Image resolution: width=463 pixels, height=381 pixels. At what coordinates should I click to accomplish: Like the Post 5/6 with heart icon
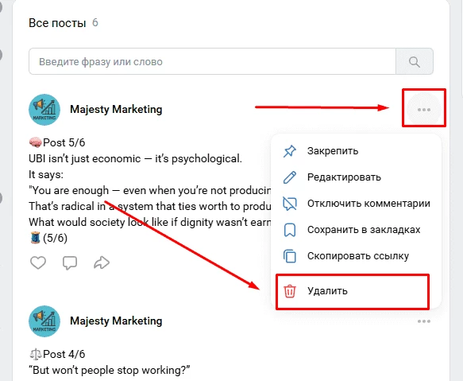[38, 262]
